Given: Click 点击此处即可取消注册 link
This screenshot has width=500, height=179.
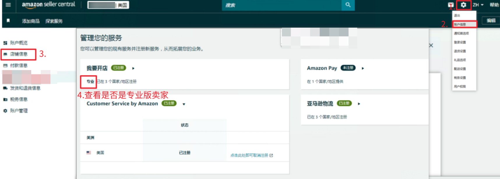Looking at the screenshot, I should click(249, 155).
